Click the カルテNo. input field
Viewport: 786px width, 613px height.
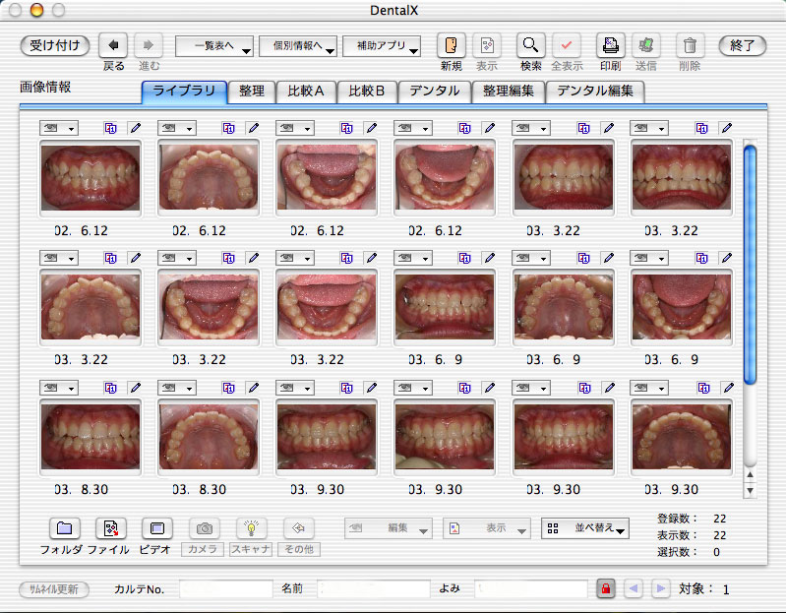[x=226, y=588]
